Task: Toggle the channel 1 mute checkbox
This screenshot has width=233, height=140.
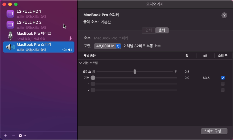Action: [223, 84]
